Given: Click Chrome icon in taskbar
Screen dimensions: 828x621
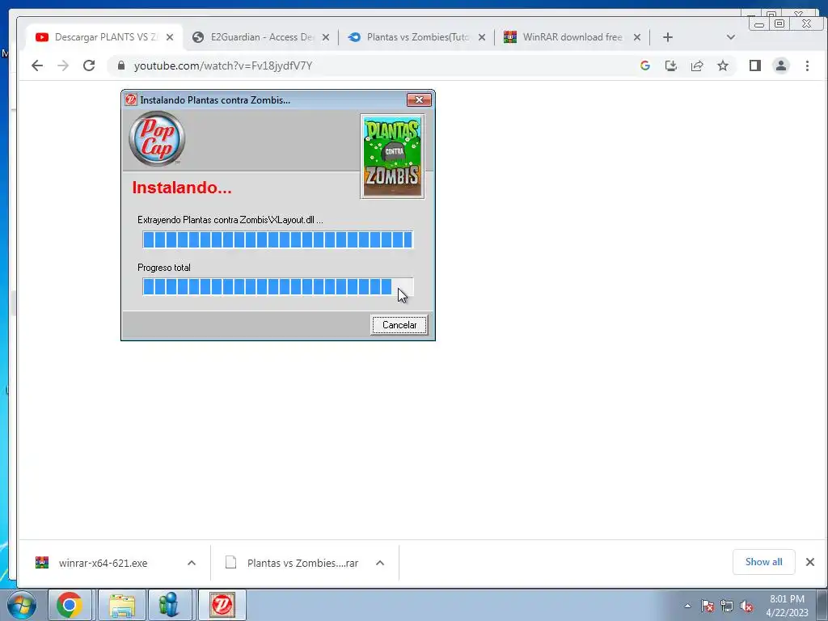Looking at the screenshot, I should 70,605.
